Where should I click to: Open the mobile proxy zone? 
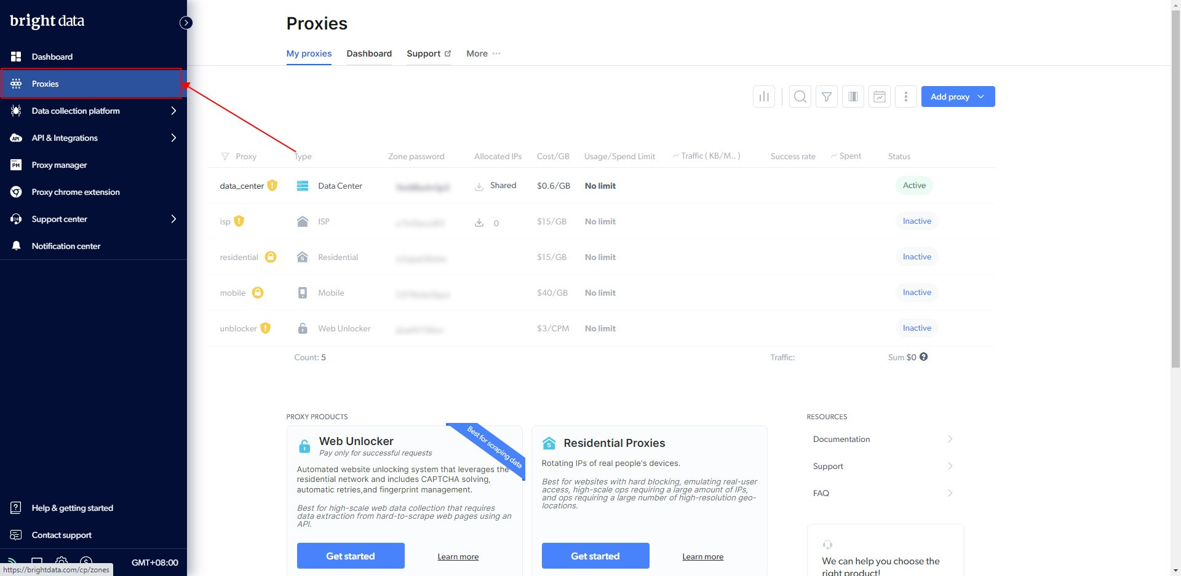tap(233, 293)
